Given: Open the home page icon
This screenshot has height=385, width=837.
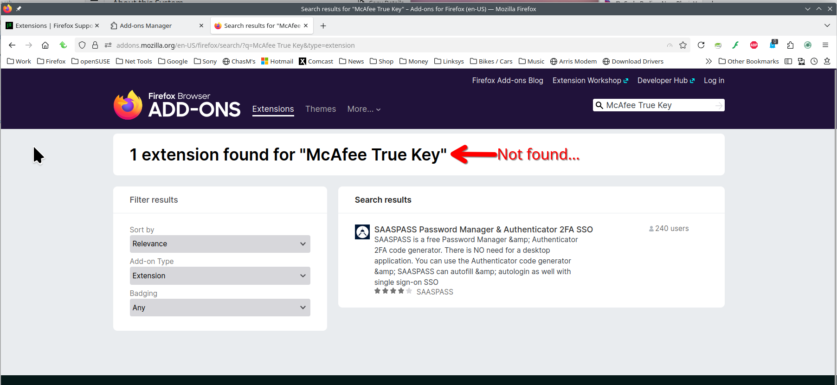Looking at the screenshot, I should pyautogui.click(x=45, y=45).
